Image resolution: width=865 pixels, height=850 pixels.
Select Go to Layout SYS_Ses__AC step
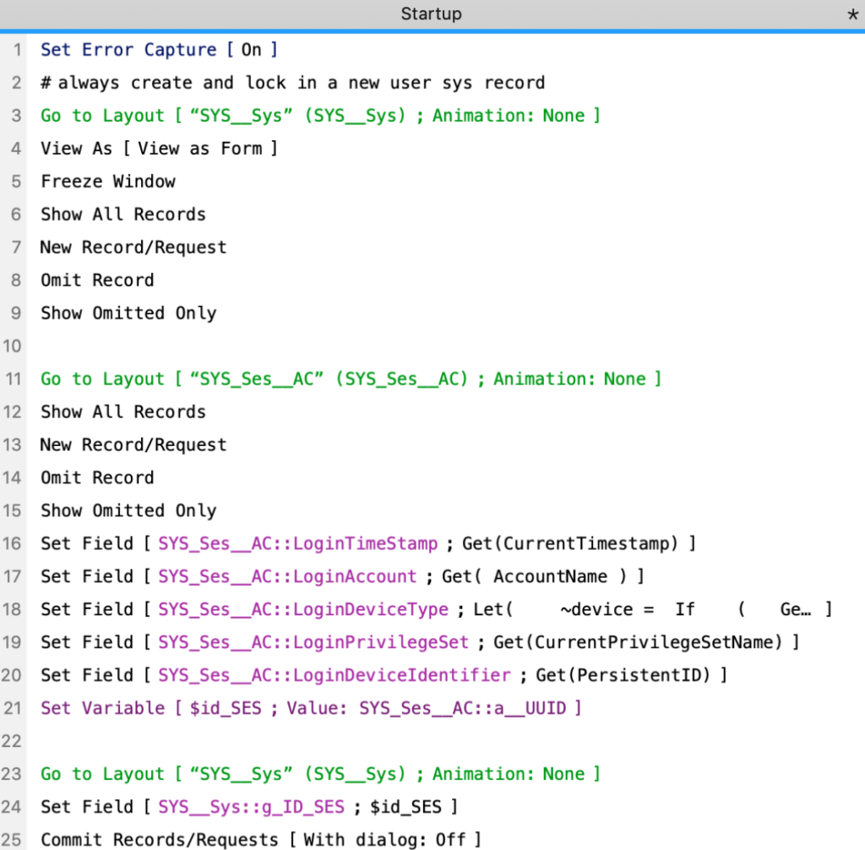[351, 379]
